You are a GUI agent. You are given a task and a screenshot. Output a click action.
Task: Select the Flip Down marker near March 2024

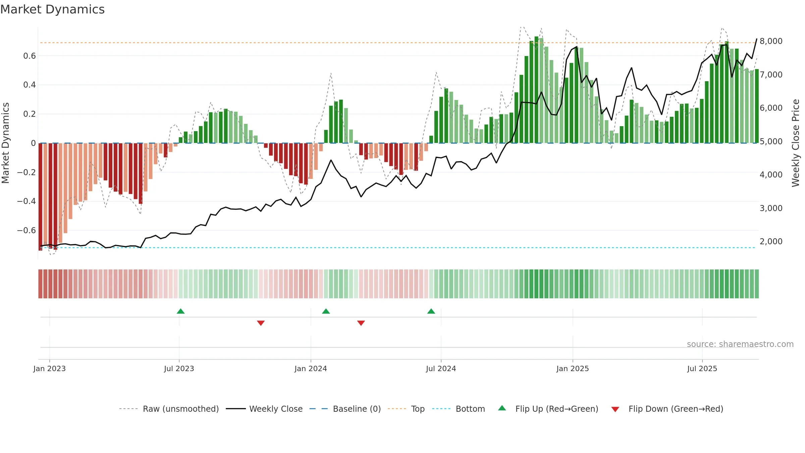pos(361,323)
